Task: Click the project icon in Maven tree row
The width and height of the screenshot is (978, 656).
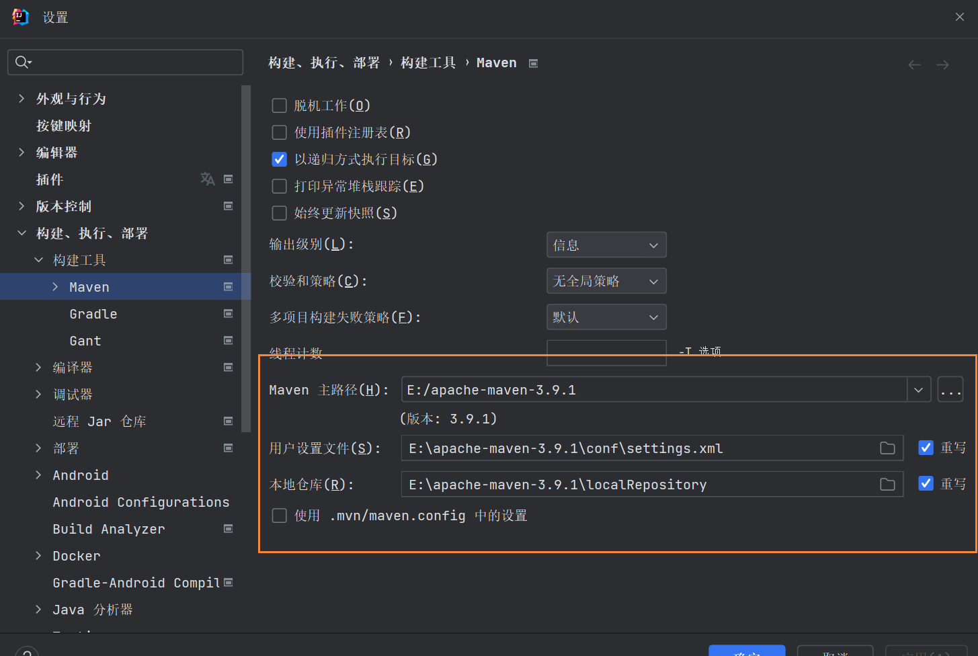Action: point(229,286)
